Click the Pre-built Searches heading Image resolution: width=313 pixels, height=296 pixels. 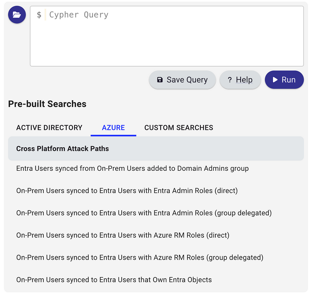coord(47,104)
